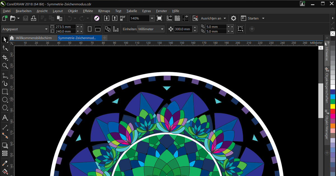
Task: Set page to landscape orientation
Action: pos(98,29)
